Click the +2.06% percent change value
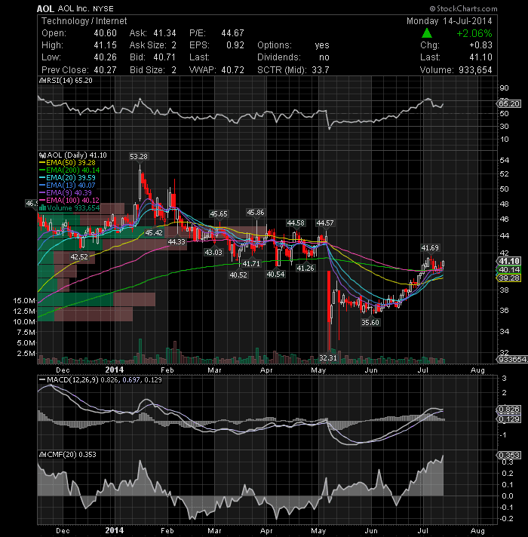Viewport: 528px width, 537px height. click(474, 33)
